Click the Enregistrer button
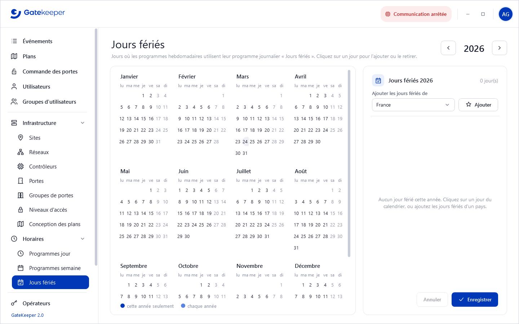This screenshot has height=324, width=519. pos(475,300)
